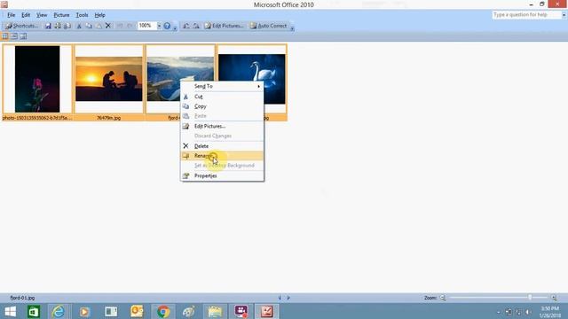Choose Copy in the context menu

(x=222, y=106)
